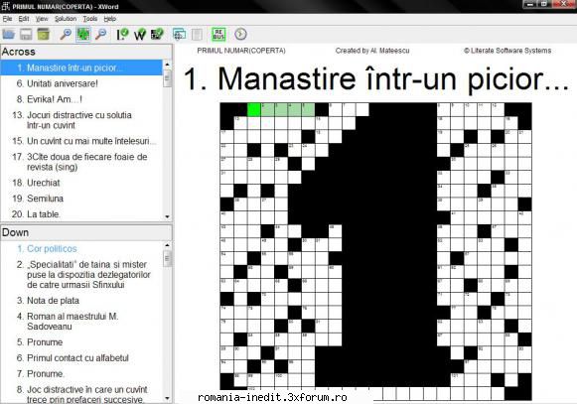The width and height of the screenshot is (577, 404).
Task: Fit the grid to window with the green grid icon
Action: [83, 34]
